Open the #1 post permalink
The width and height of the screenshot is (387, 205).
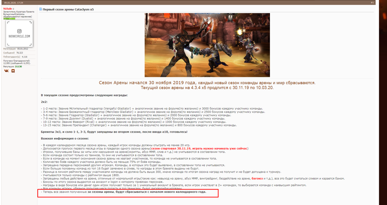coord(372,2)
